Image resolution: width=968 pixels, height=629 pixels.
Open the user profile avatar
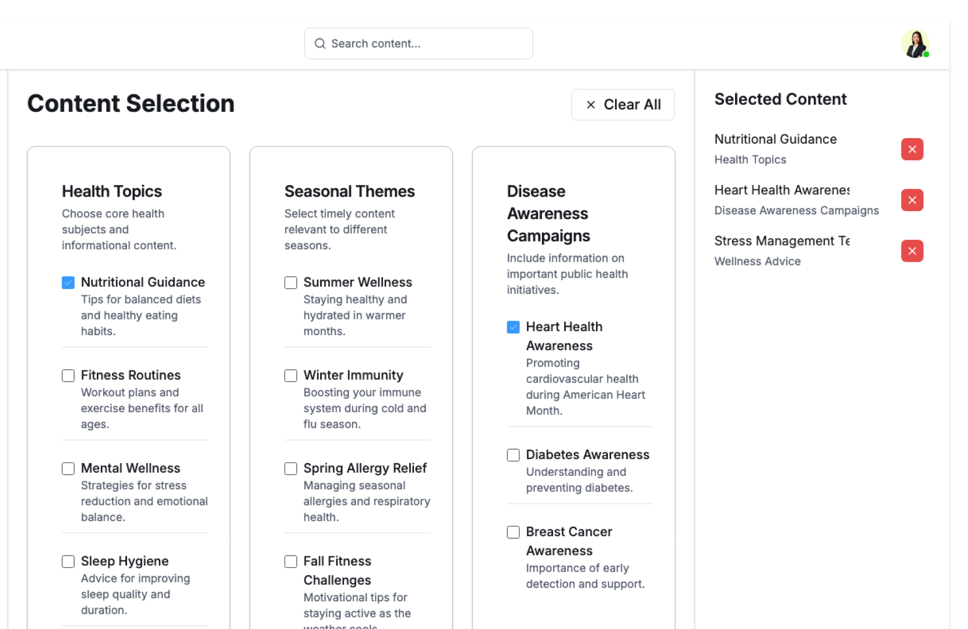[915, 44]
